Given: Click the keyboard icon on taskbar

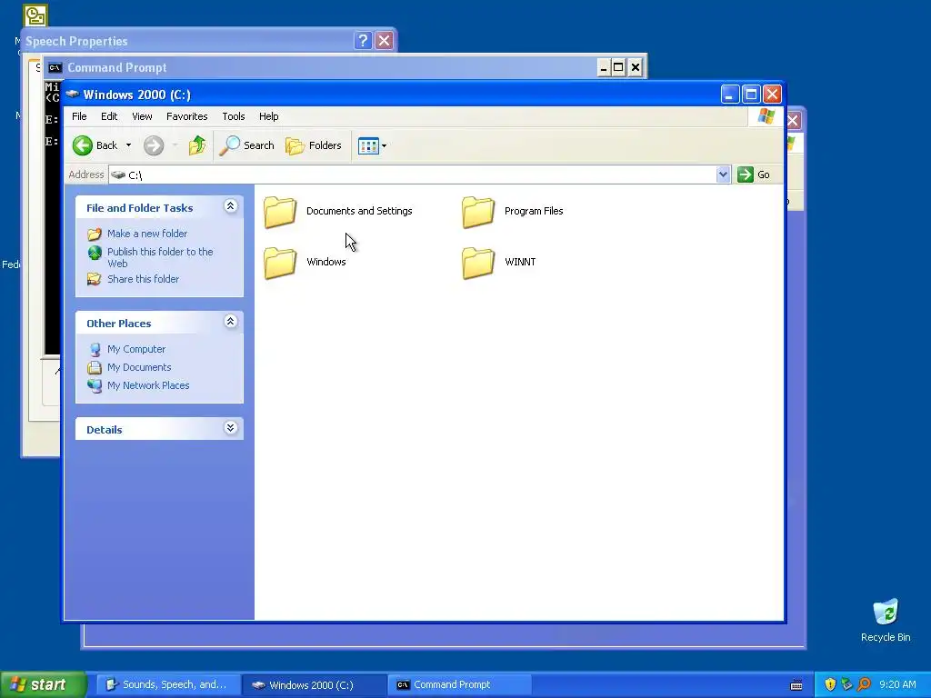Looking at the screenshot, I should 796,685.
